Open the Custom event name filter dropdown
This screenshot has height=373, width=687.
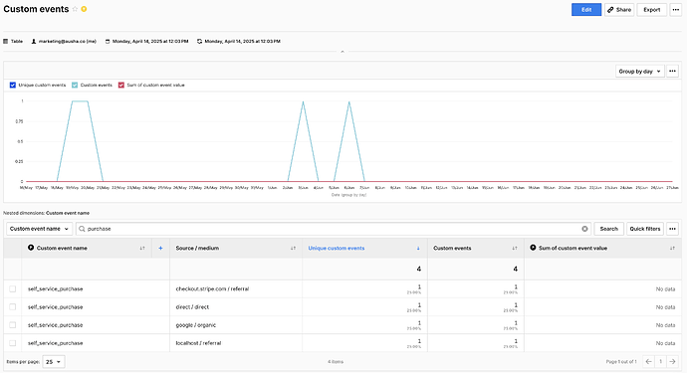tap(39, 229)
